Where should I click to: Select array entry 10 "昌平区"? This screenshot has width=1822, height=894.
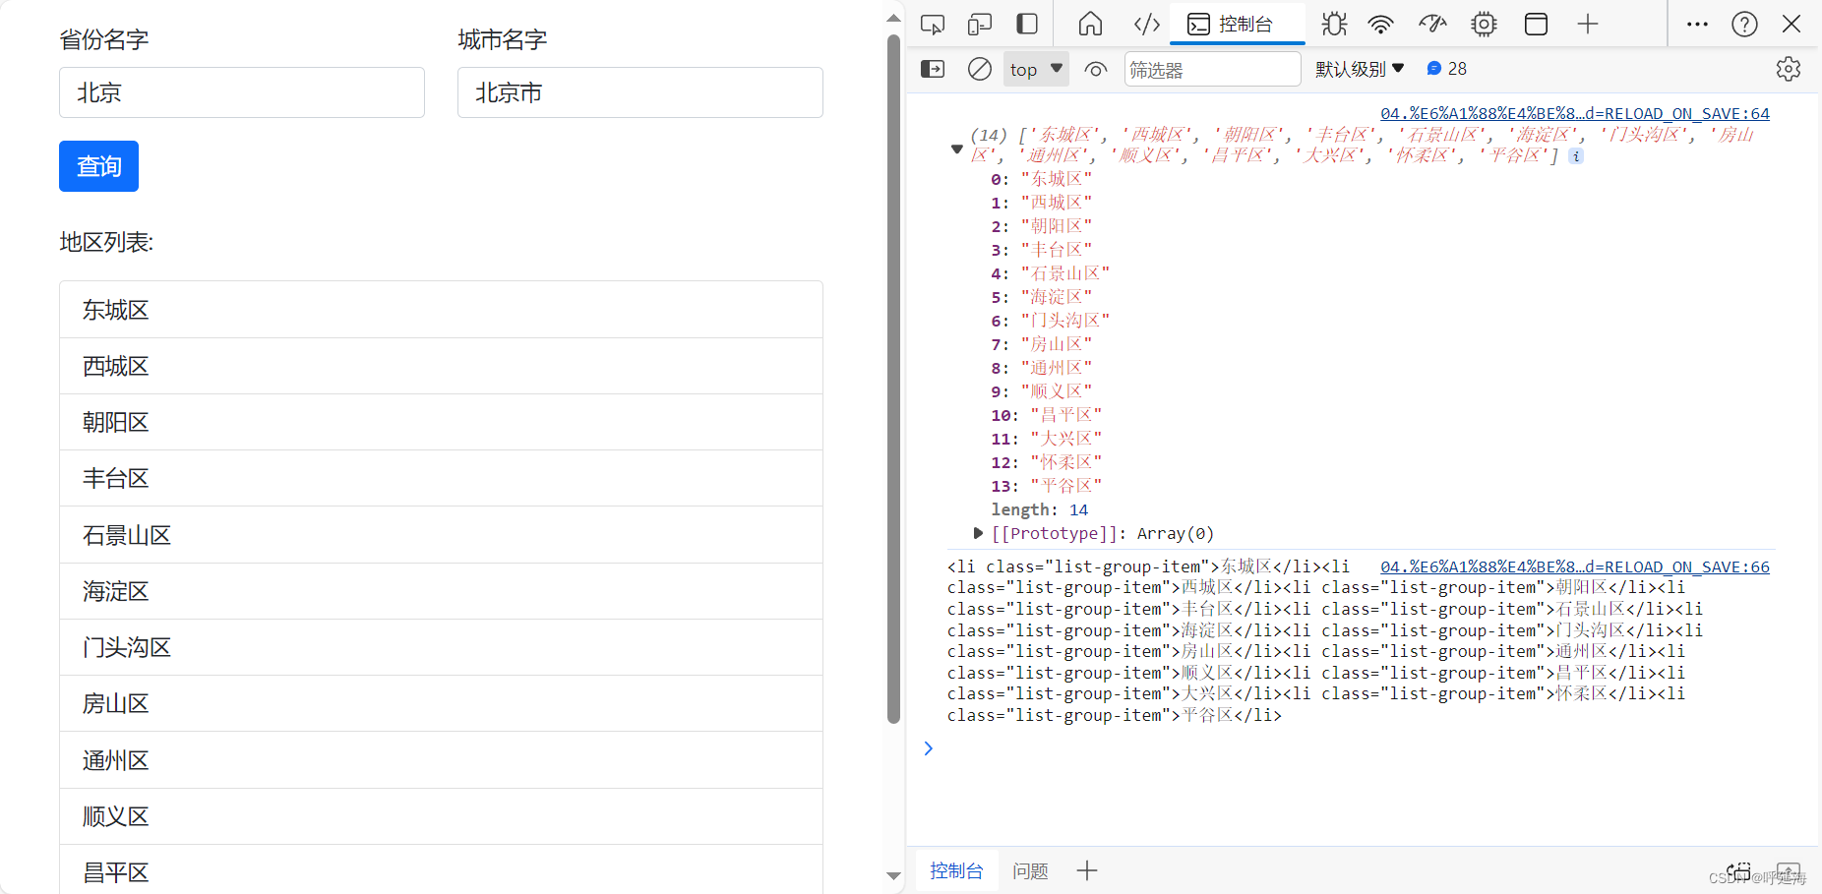click(x=1046, y=415)
